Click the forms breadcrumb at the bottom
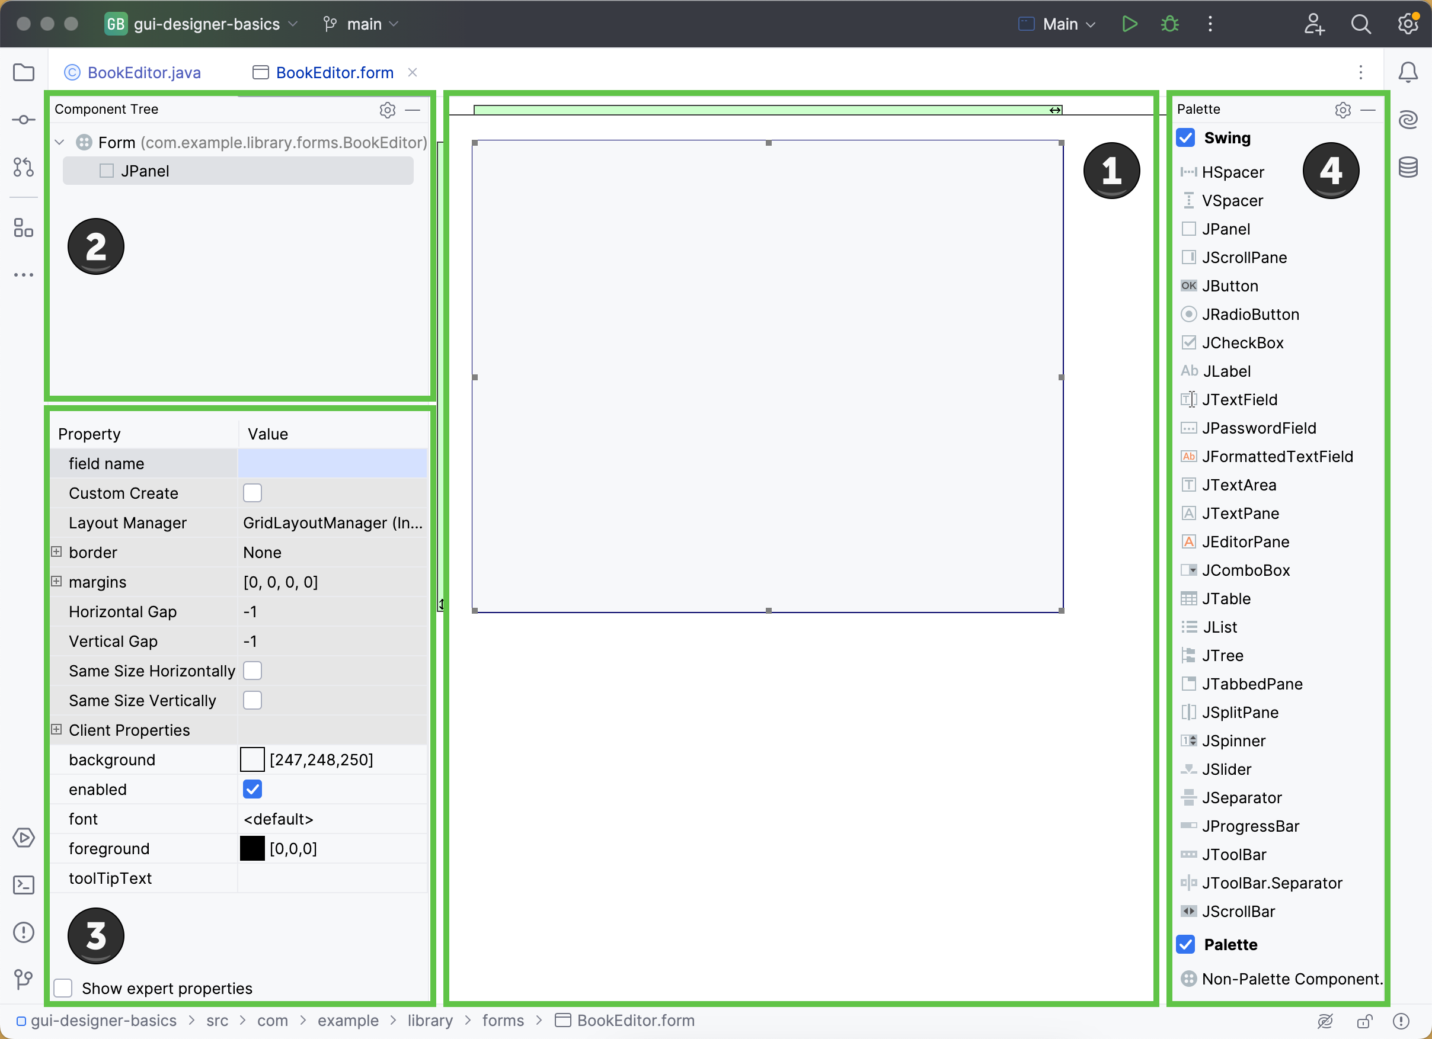This screenshot has width=1432, height=1039. pyautogui.click(x=503, y=1020)
